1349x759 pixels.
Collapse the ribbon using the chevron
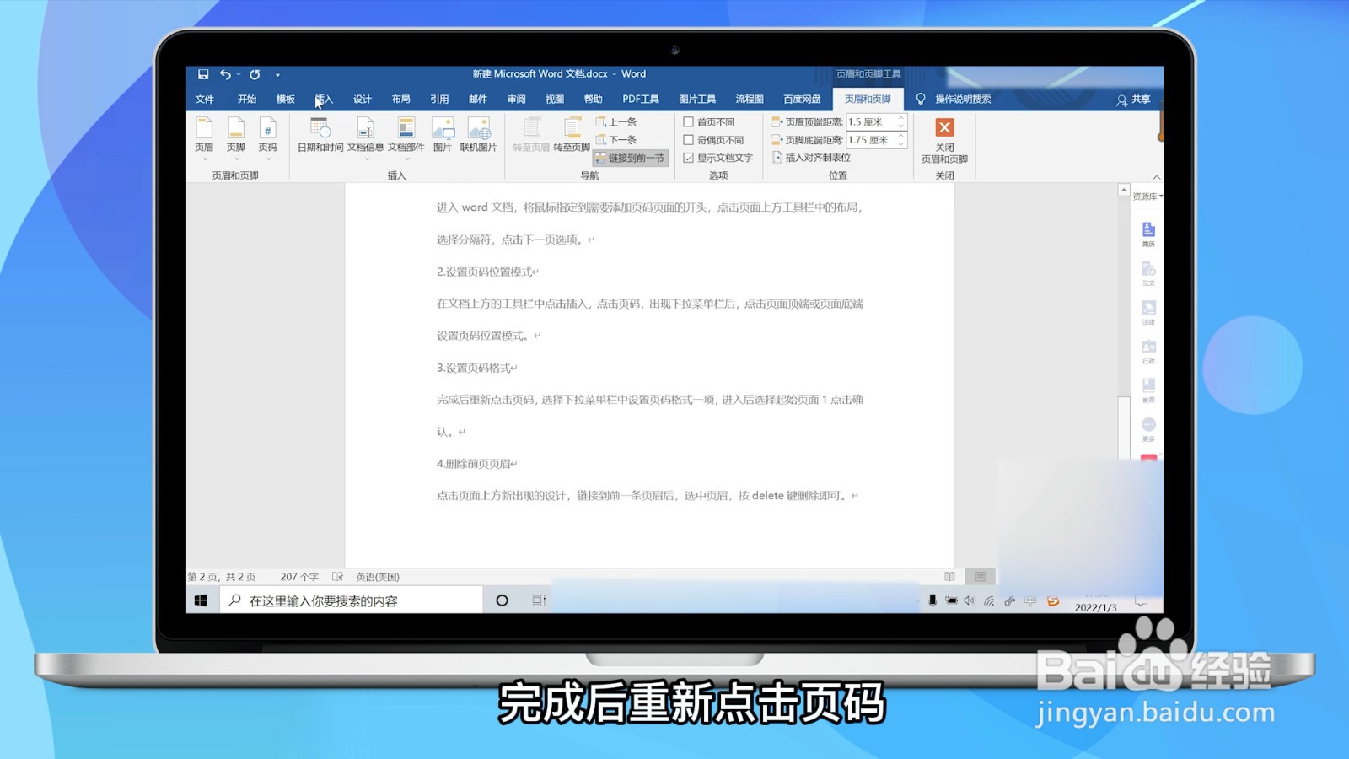coord(1156,177)
